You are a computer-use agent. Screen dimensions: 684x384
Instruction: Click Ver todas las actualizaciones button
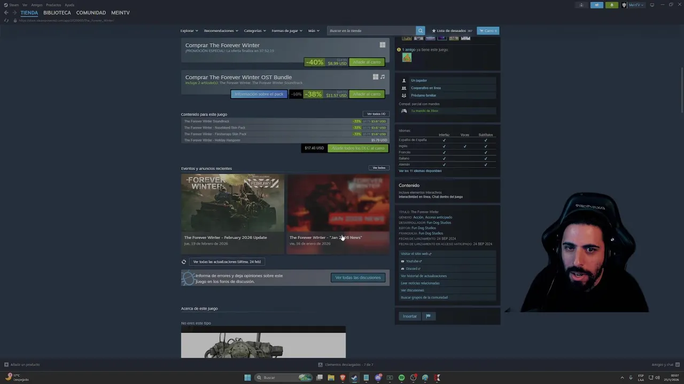[x=227, y=262]
